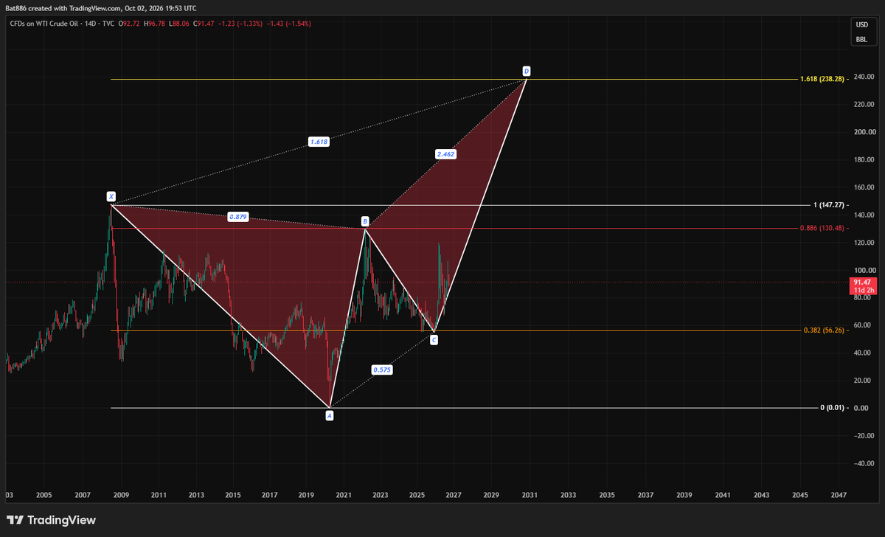Image resolution: width=885 pixels, height=537 pixels.
Task: Click the 220.00 price axis label
Action: pos(864,105)
